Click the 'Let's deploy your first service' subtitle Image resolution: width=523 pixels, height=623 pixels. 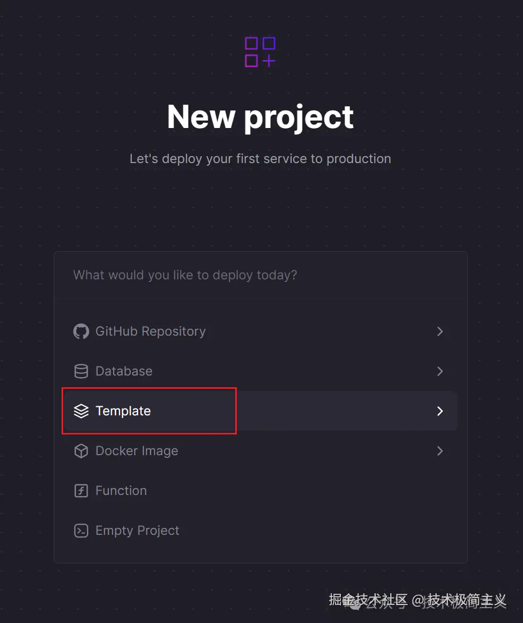(x=260, y=159)
